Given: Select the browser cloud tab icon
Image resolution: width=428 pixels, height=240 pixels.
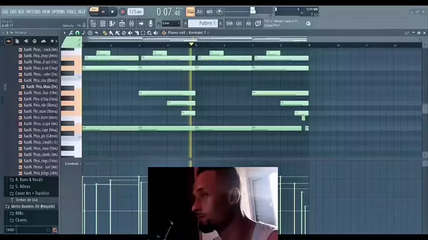Looking at the screenshot, I should [43, 41].
